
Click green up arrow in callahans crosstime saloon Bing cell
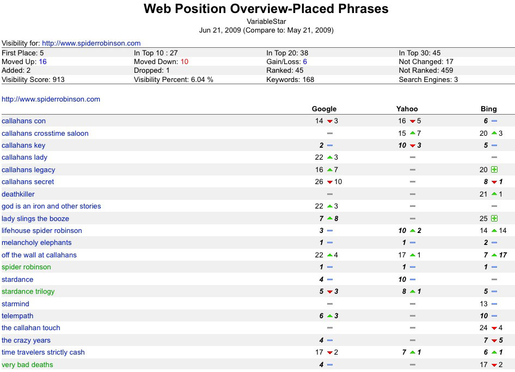coord(494,133)
